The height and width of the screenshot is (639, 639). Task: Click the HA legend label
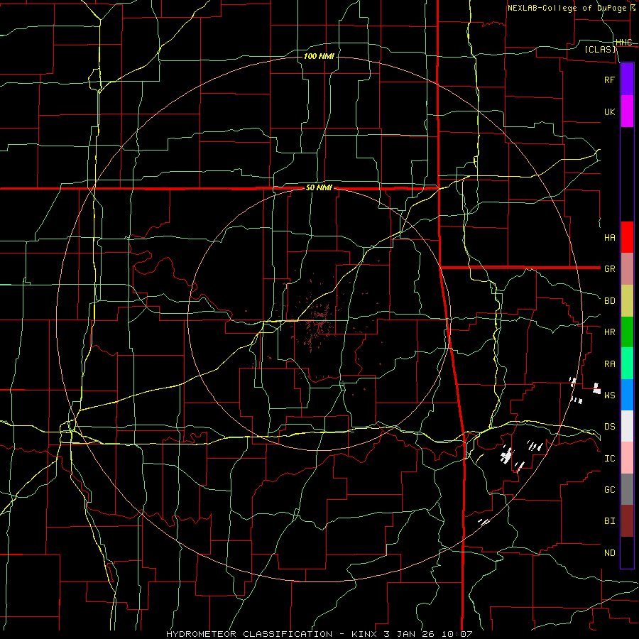click(x=609, y=238)
